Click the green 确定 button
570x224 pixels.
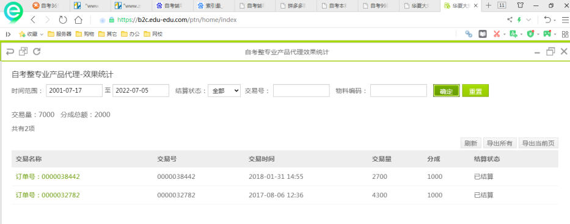447,91
